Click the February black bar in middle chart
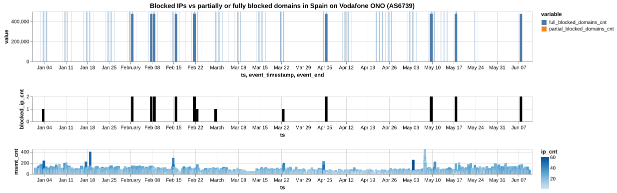The width and height of the screenshot is (617, 193). (x=132, y=109)
